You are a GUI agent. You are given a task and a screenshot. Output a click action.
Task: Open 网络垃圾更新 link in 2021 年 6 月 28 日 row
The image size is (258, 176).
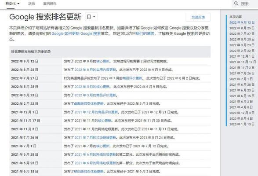click(x=95, y=154)
